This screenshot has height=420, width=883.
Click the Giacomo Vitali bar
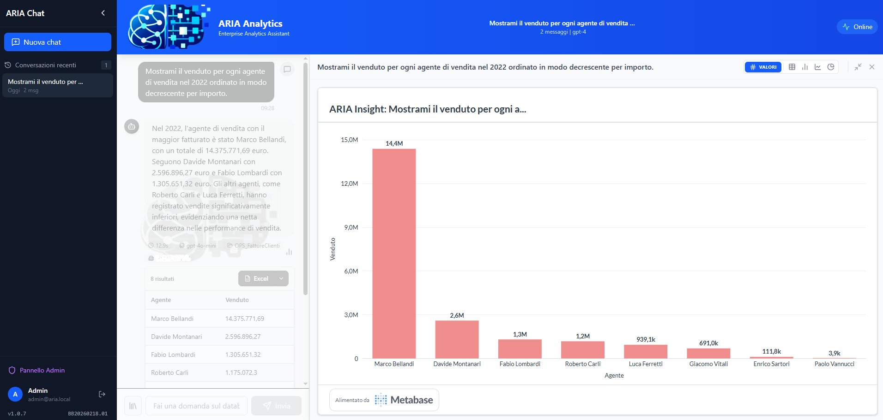pyautogui.click(x=708, y=353)
